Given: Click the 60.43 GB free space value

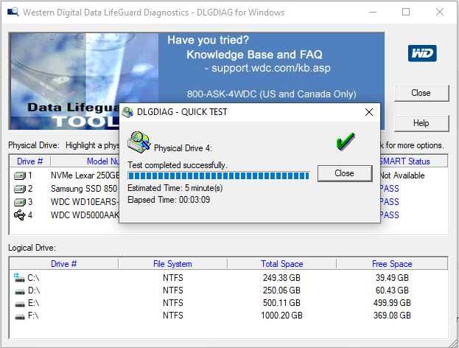Looking at the screenshot, I should tap(392, 290).
